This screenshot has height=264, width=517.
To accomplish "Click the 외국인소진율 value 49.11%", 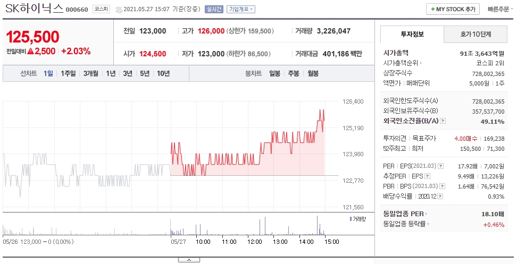I will pos(493,122).
